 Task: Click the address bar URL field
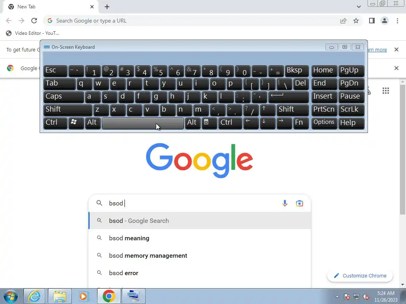tap(192, 21)
